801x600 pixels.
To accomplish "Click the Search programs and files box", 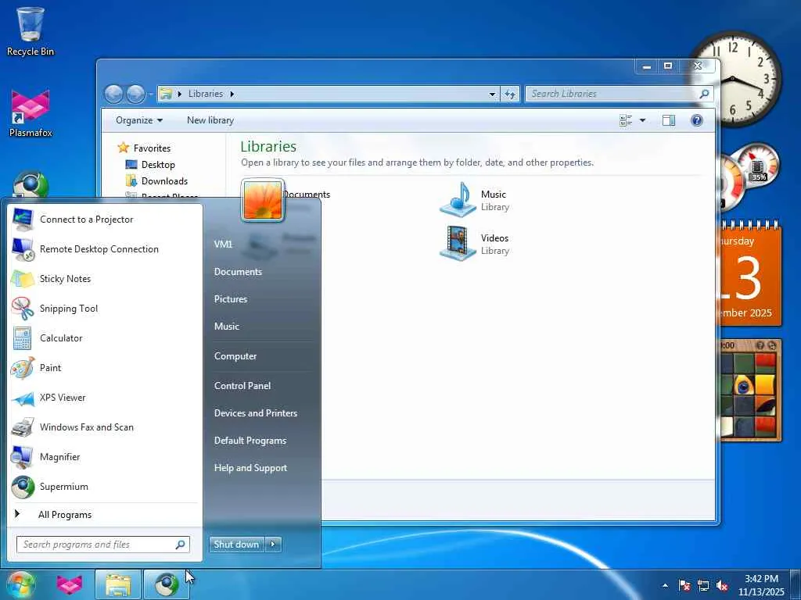I will pyautogui.click(x=102, y=545).
